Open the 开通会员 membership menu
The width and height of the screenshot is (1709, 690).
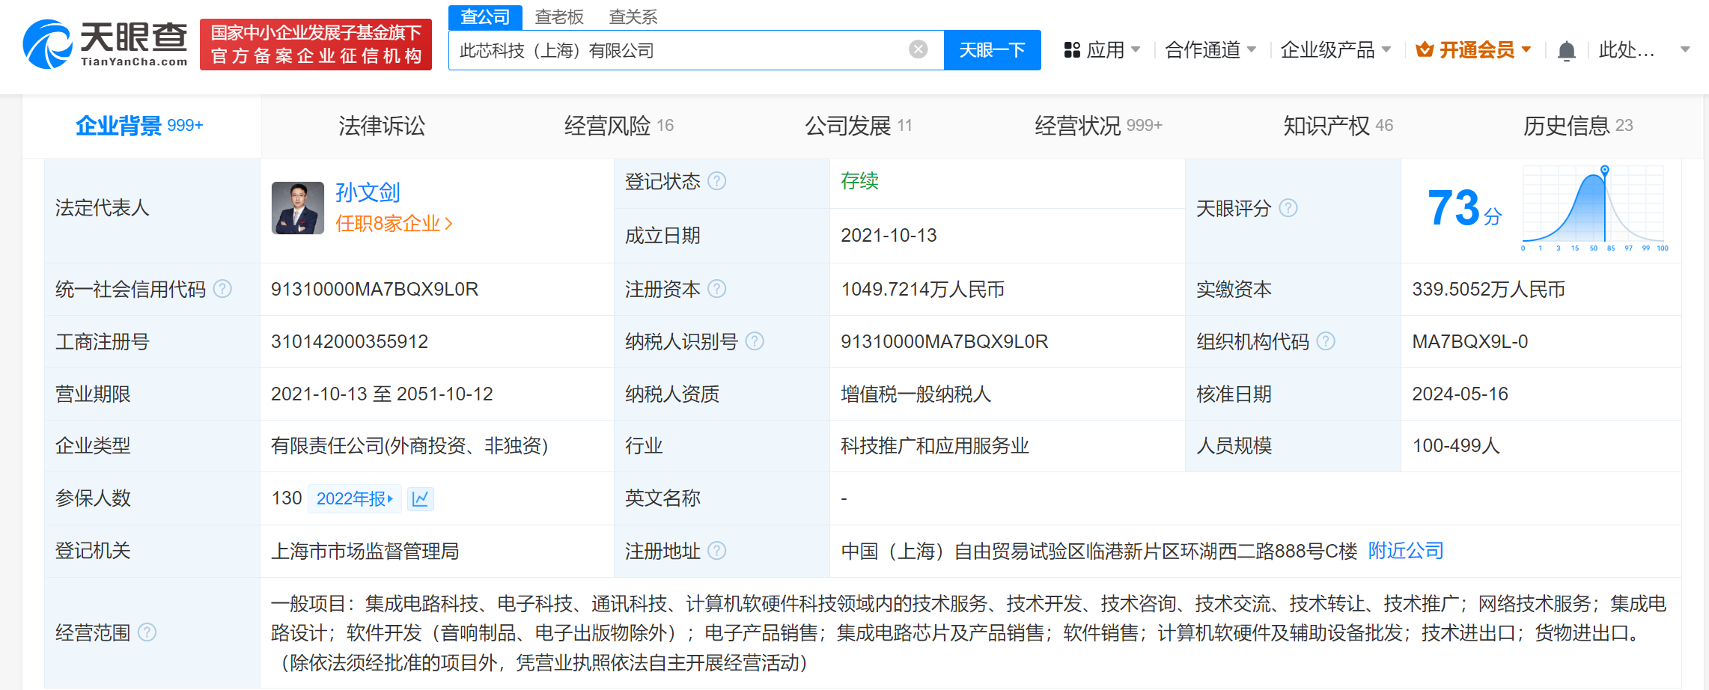click(x=1472, y=50)
